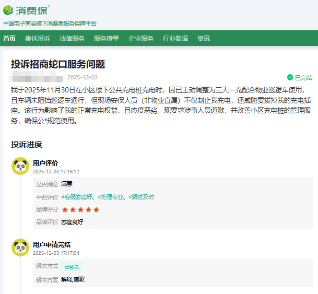Navigate to 企业服务 page
This screenshot has height=294, width=318.
pyautogui.click(x=141, y=38)
